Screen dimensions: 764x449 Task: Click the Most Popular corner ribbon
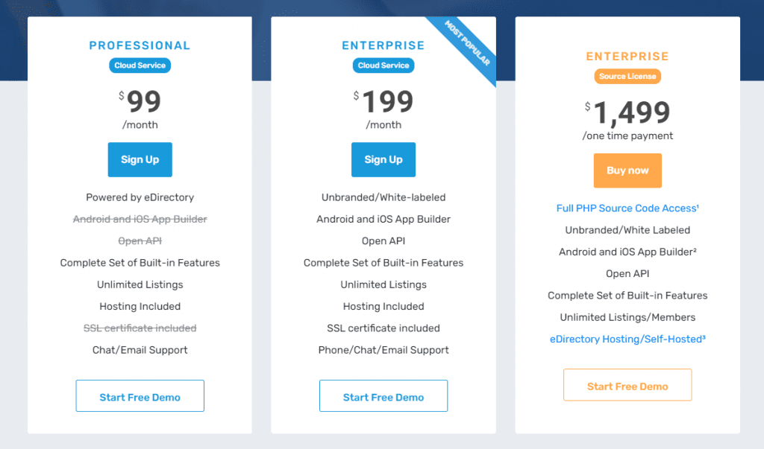(468, 44)
